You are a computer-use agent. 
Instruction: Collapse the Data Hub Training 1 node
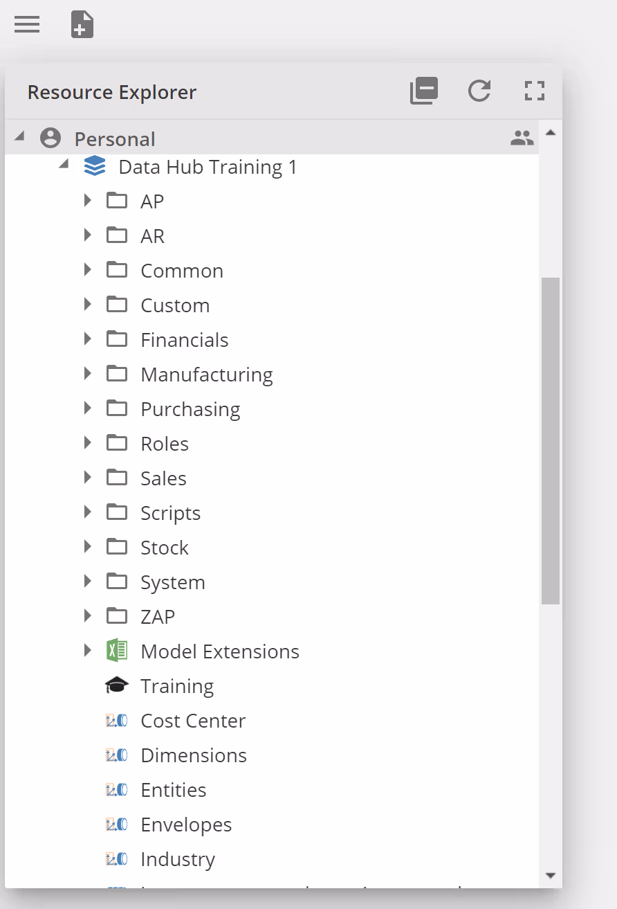pyautogui.click(x=64, y=165)
